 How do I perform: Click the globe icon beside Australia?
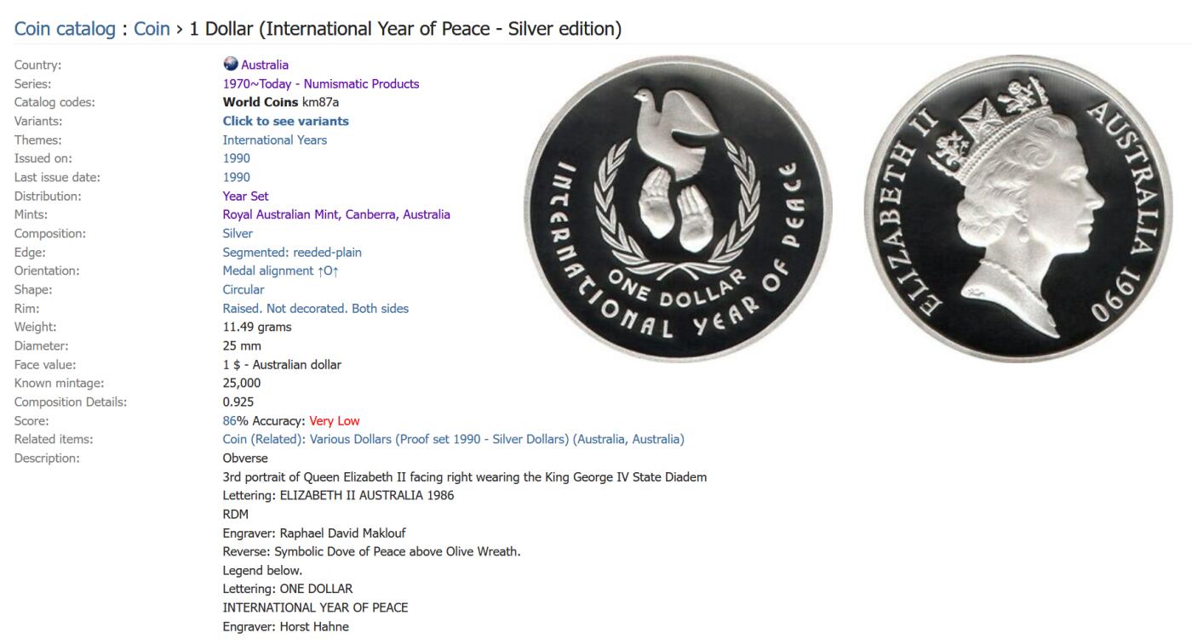230,64
